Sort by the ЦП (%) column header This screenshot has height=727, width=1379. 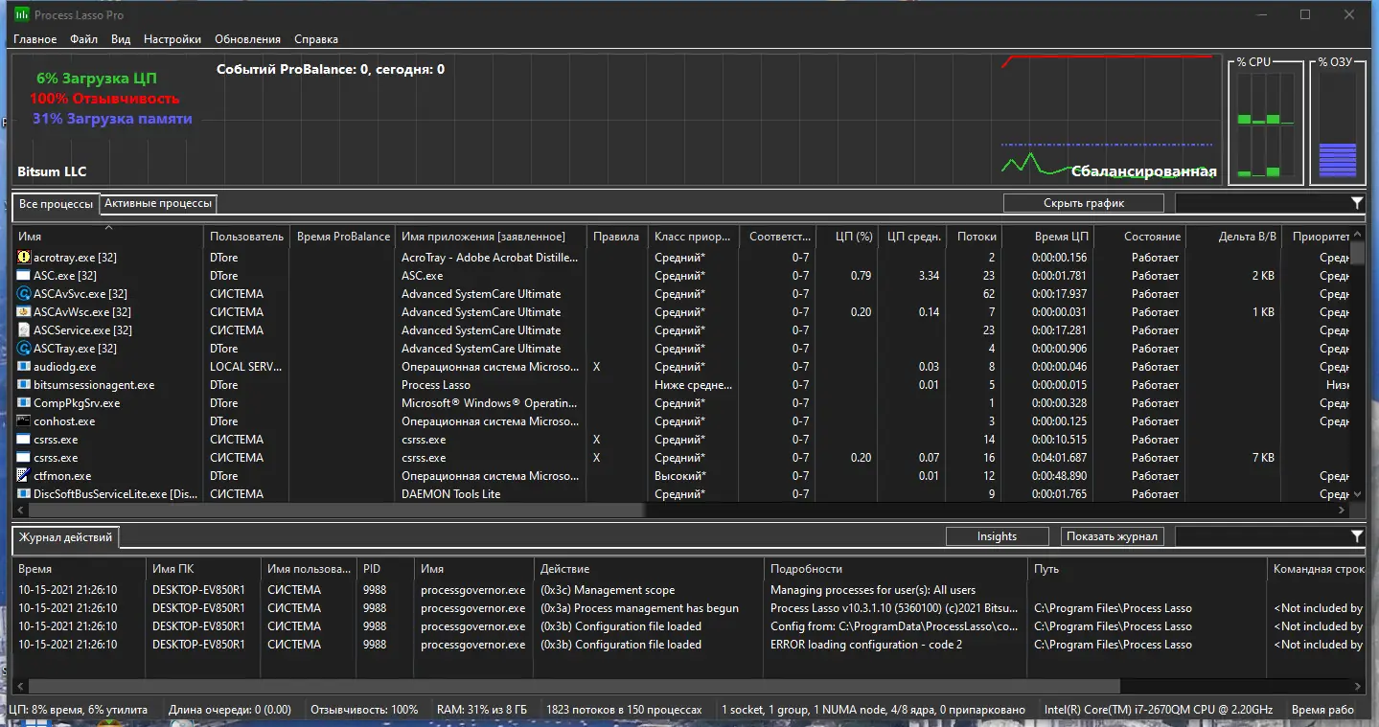846,237
